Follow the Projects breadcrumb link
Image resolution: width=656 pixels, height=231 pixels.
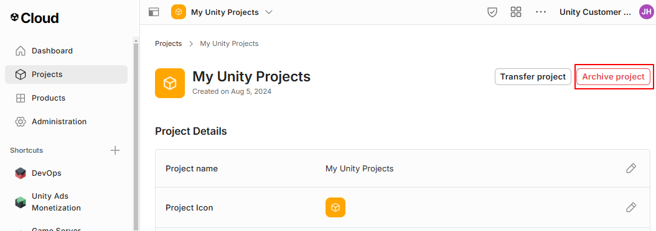tap(168, 43)
